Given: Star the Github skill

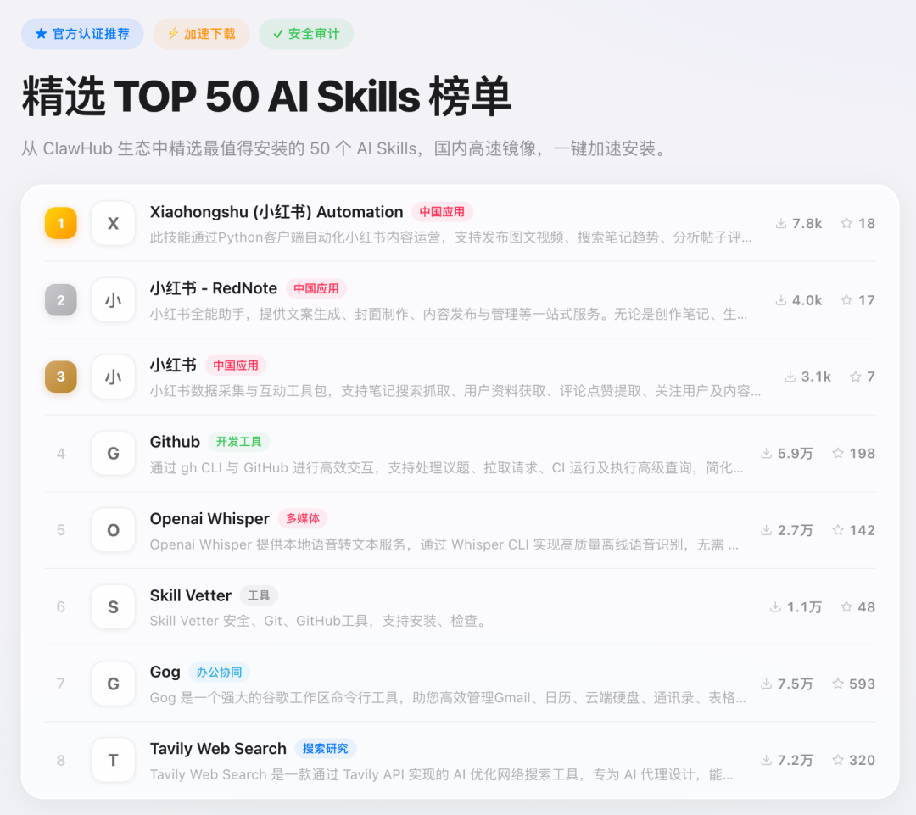Looking at the screenshot, I should 841,453.
